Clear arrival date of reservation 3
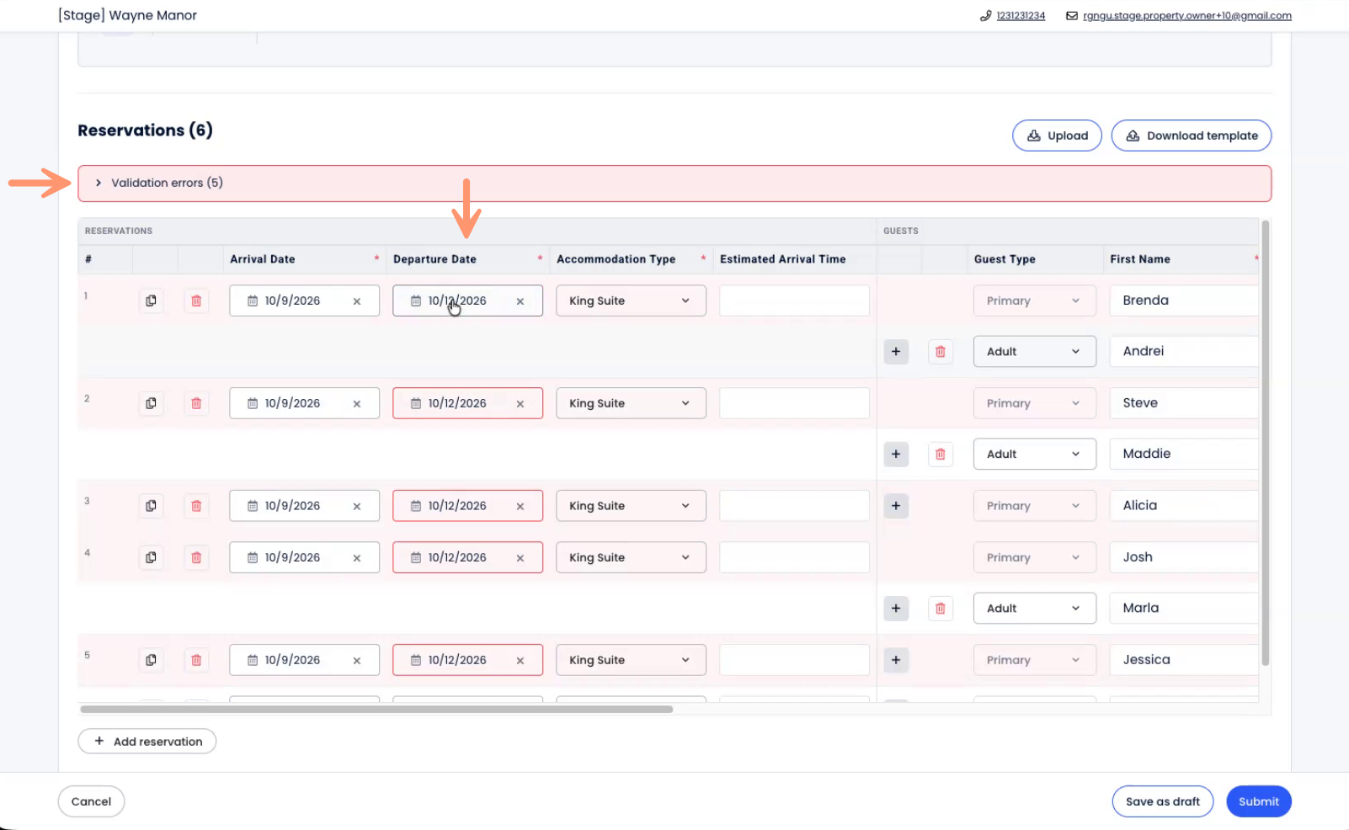1349x830 pixels. pos(357,506)
